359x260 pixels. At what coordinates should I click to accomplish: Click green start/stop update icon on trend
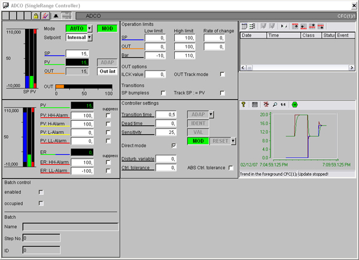[294, 104]
